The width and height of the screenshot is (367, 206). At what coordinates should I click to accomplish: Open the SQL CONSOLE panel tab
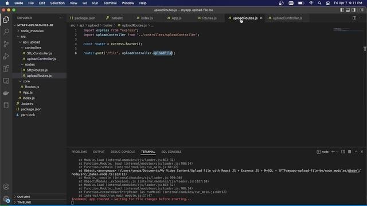pos(171,152)
